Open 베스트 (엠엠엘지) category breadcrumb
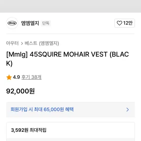 [x=42, y=43]
